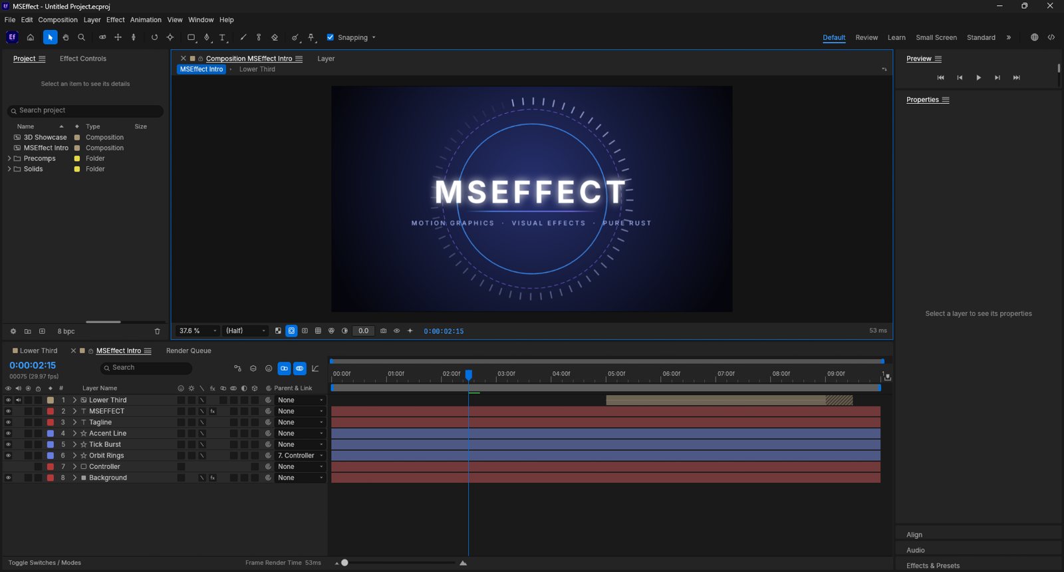The image size is (1064, 572).
Task: Choose the Eraser tool
Action: [275, 37]
